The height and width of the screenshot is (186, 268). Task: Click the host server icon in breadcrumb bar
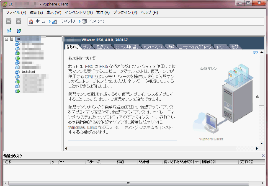tap(85, 21)
